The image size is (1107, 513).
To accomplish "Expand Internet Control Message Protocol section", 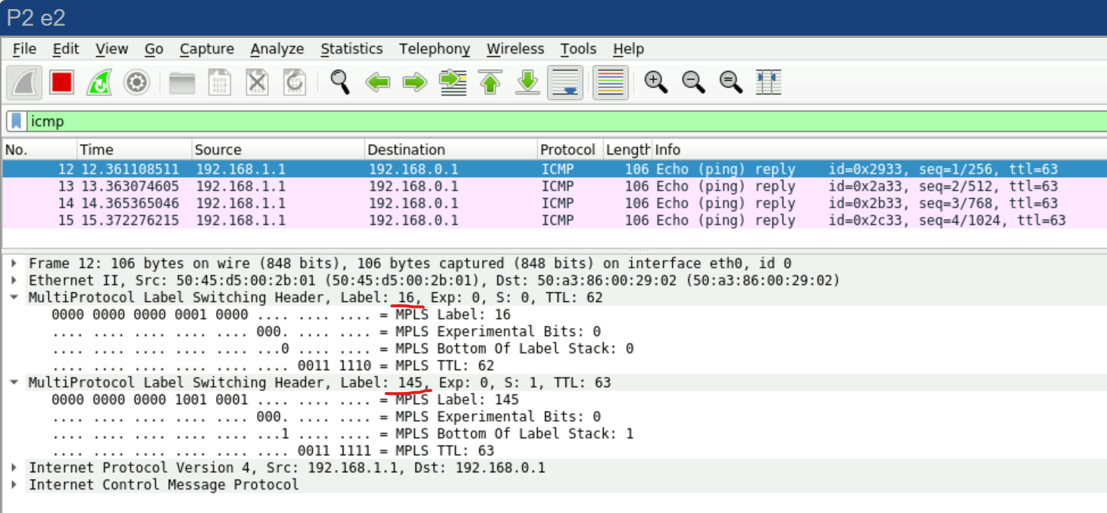I will [x=14, y=484].
